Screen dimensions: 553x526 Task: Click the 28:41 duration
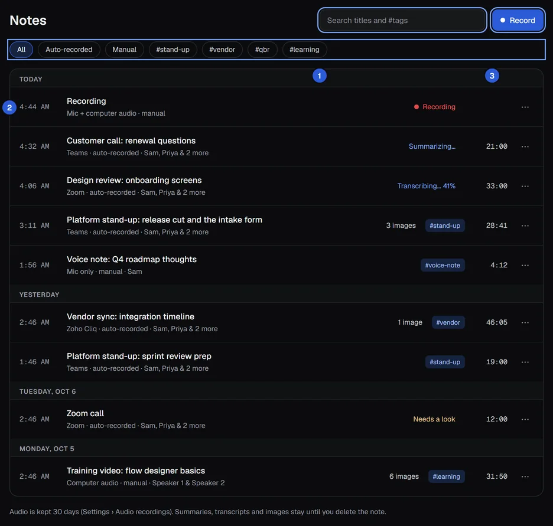496,226
